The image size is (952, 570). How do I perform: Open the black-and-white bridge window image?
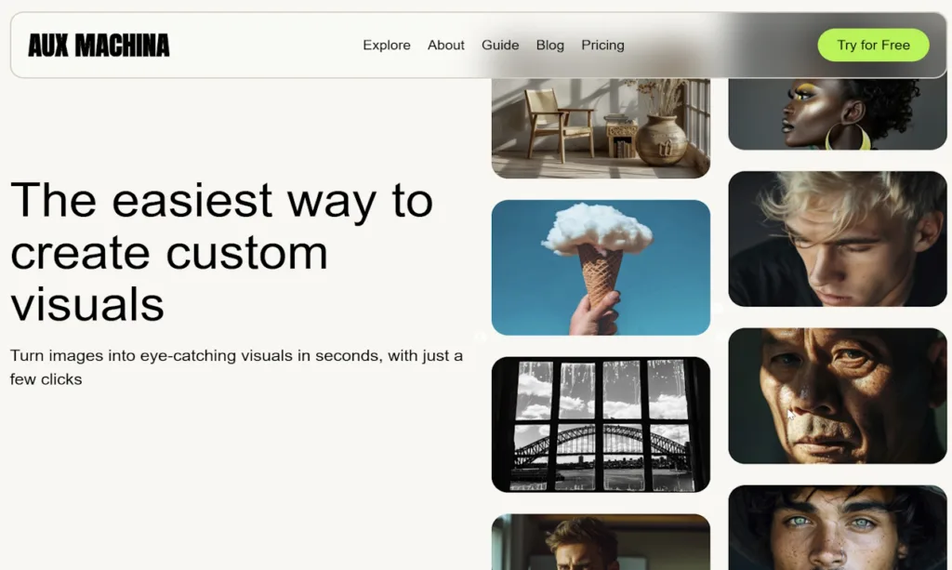[601, 424]
